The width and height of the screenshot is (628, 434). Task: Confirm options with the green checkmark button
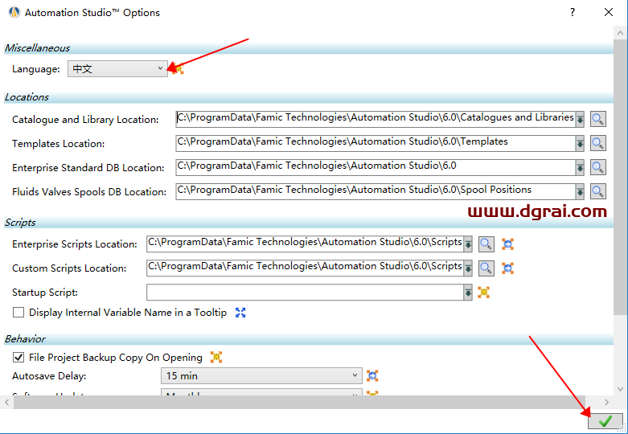(605, 421)
